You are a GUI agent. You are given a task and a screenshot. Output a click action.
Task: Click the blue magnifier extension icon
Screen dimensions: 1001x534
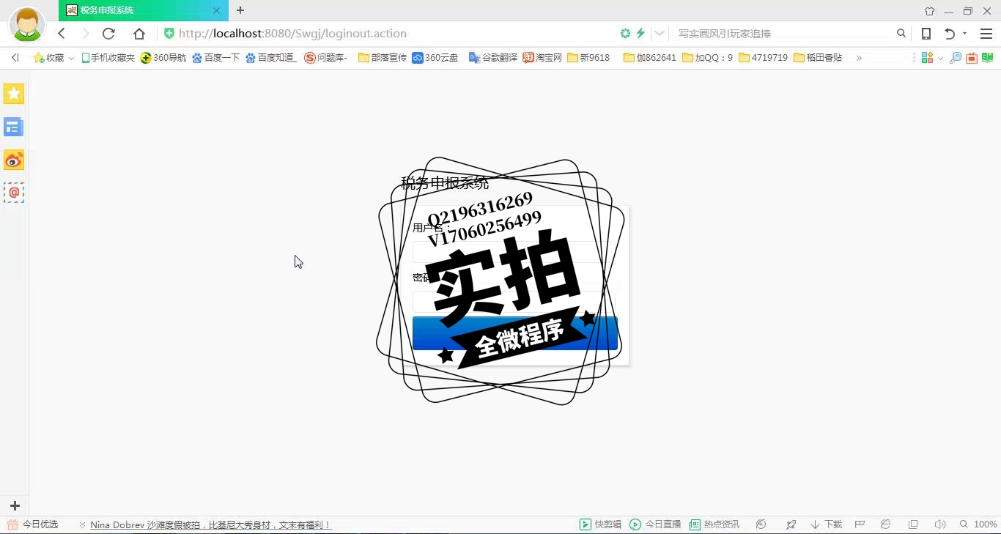tap(956, 58)
